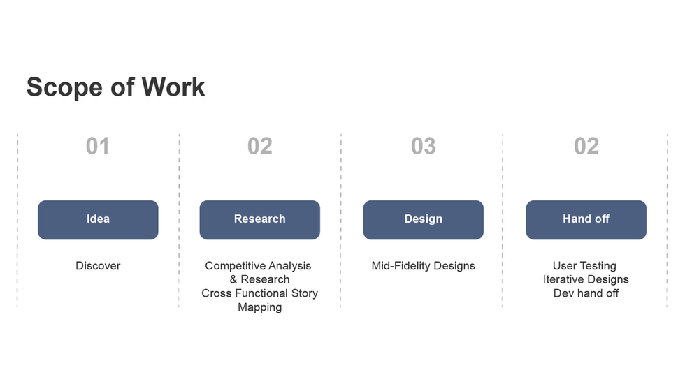Click the Idea button

[x=98, y=219]
